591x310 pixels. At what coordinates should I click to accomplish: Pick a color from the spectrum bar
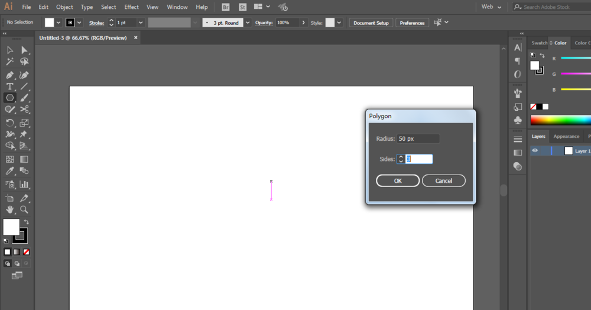(x=560, y=120)
